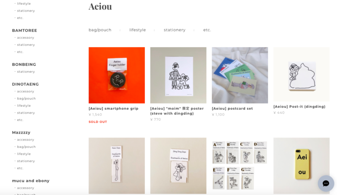This screenshot has width=337, height=195.
Task: Go to BAMTOREE brand in sidebar
Action: (x=25, y=31)
